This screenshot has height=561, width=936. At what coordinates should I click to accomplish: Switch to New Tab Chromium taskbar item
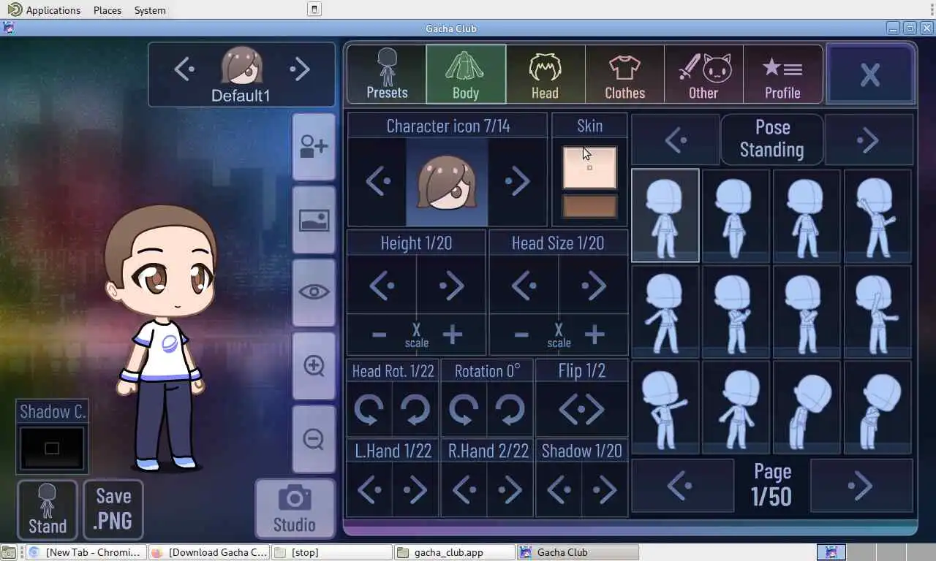[86, 552]
